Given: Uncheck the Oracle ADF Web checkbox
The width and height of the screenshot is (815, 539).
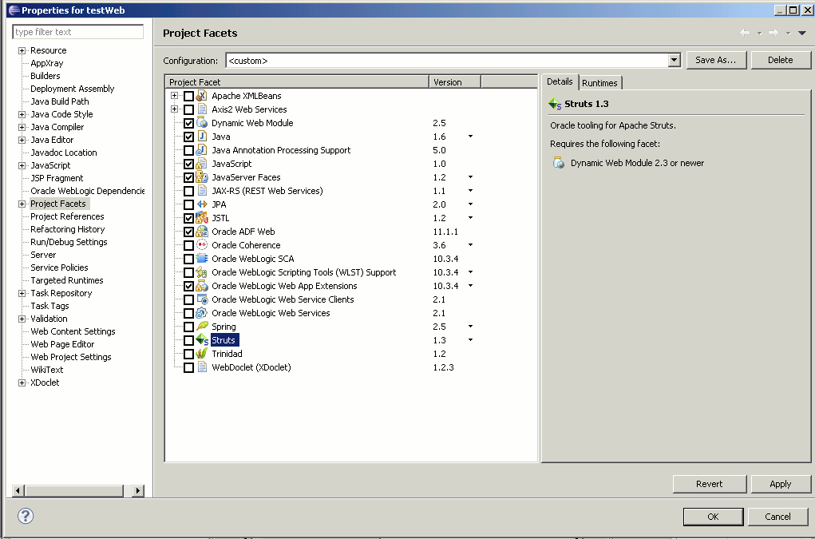Looking at the screenshot, I should tap(188, 232).
